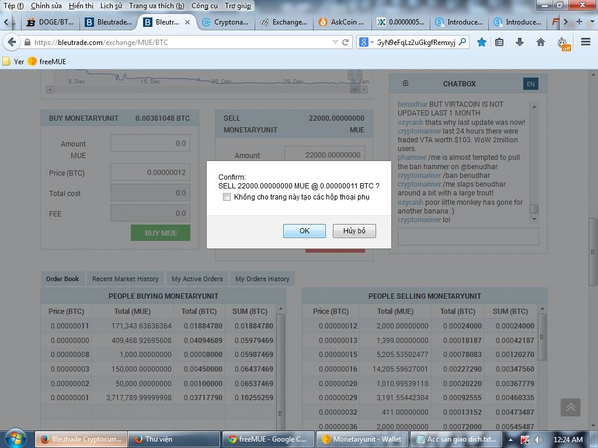This screenshot has width=598, height=448.
Task: Open Monetaryunit - Wallet from taskbar
Action: [362, 439]
